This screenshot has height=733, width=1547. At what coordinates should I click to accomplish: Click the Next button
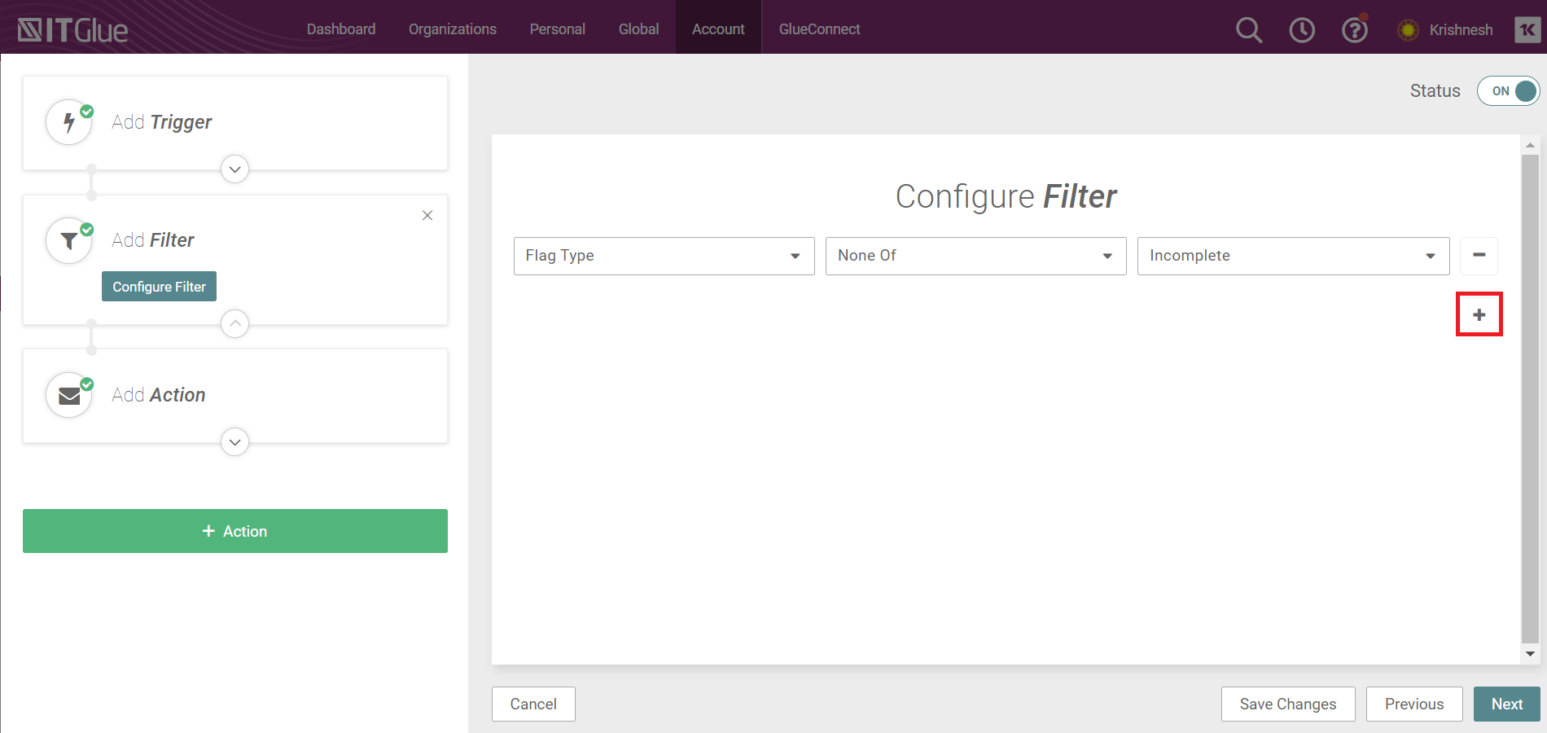click(1507, 704)
